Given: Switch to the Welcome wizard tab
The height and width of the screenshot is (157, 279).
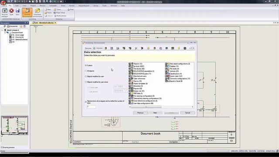Looking at the screenshot, I should [88, 48].
